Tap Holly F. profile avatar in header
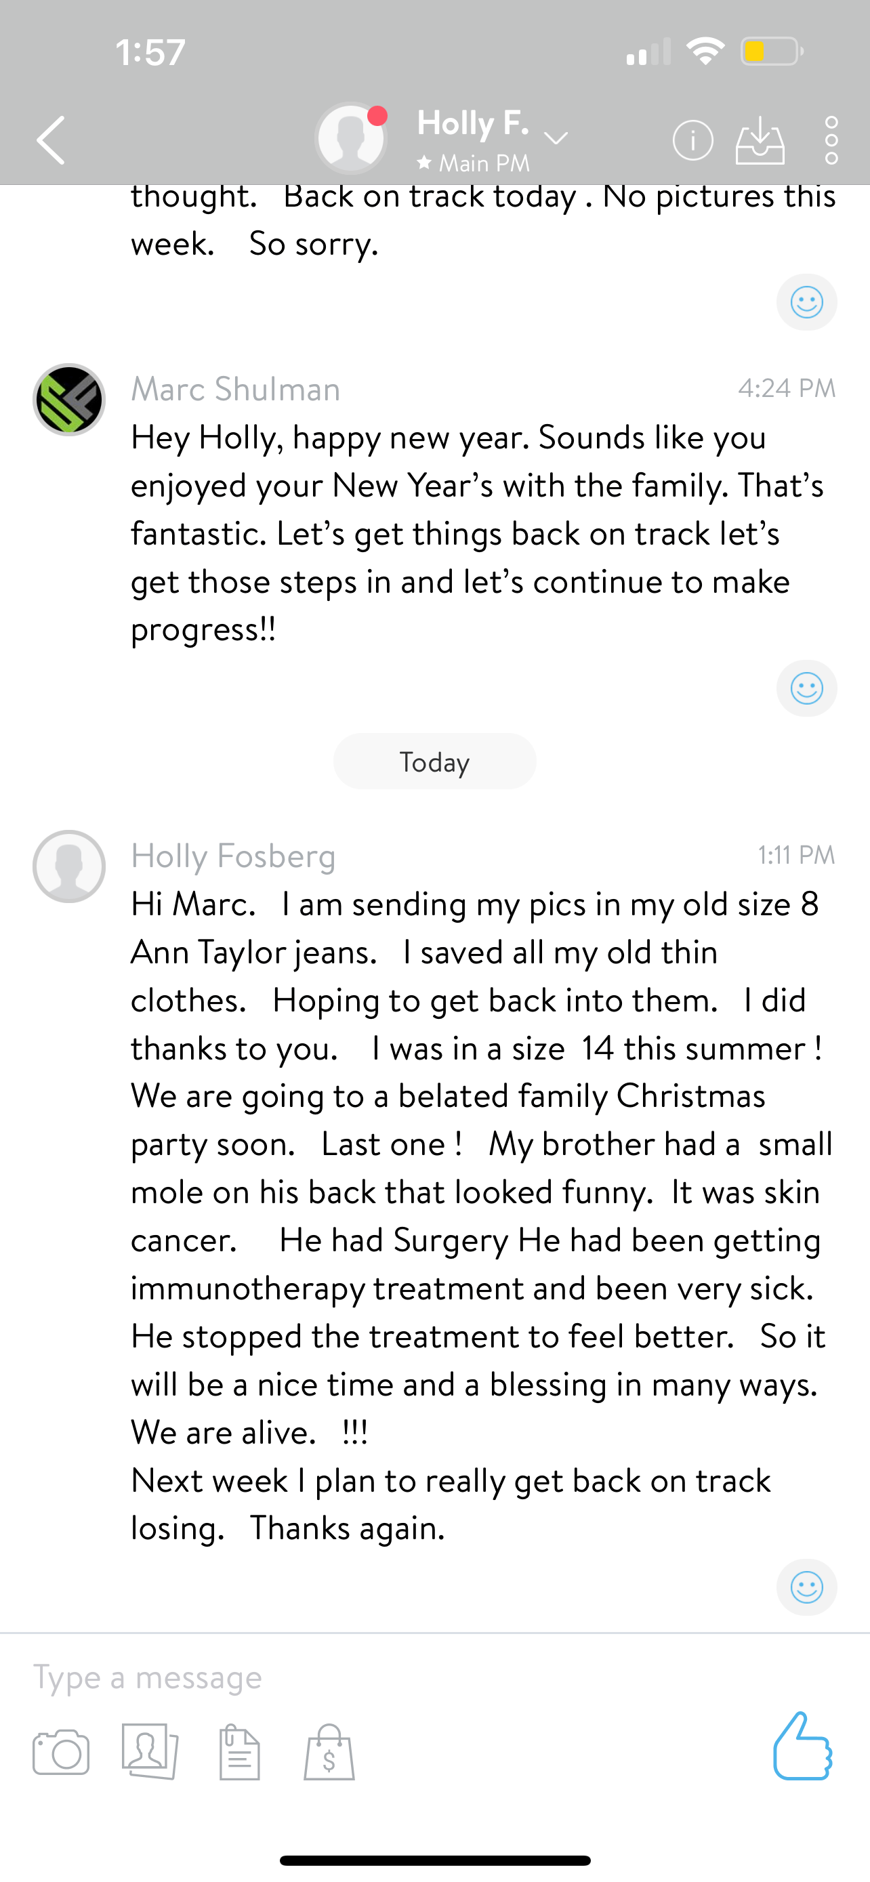 pyautogui.click(x=352, y=138)
